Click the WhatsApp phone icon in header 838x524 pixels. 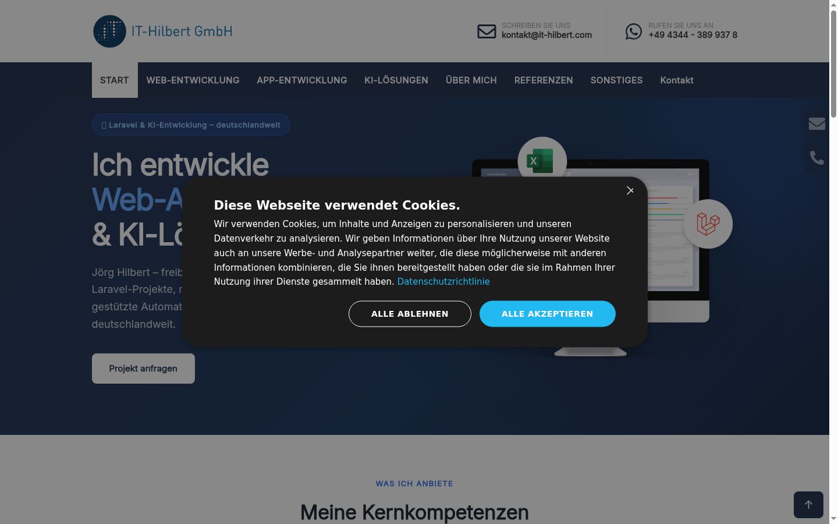coord(634,31)
